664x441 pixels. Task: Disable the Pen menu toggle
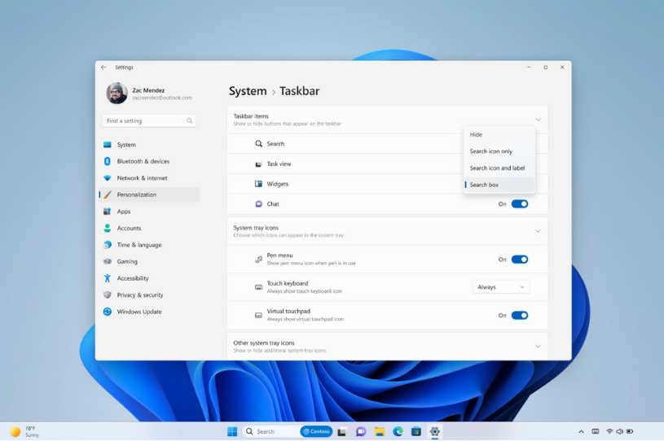pyautogui.click(x=519, y=260)
